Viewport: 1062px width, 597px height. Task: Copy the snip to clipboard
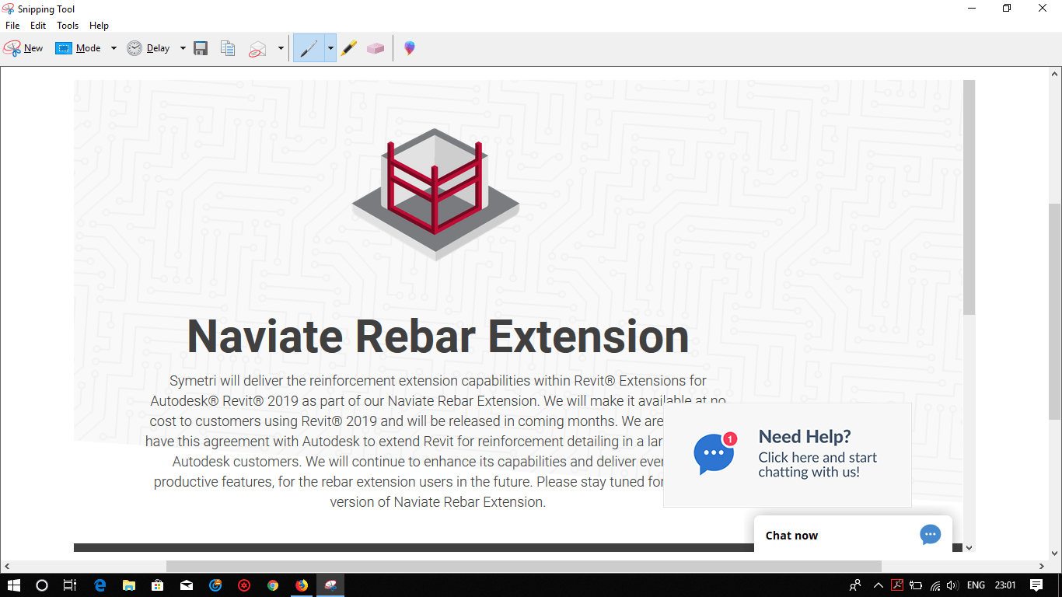click(227, 47)
